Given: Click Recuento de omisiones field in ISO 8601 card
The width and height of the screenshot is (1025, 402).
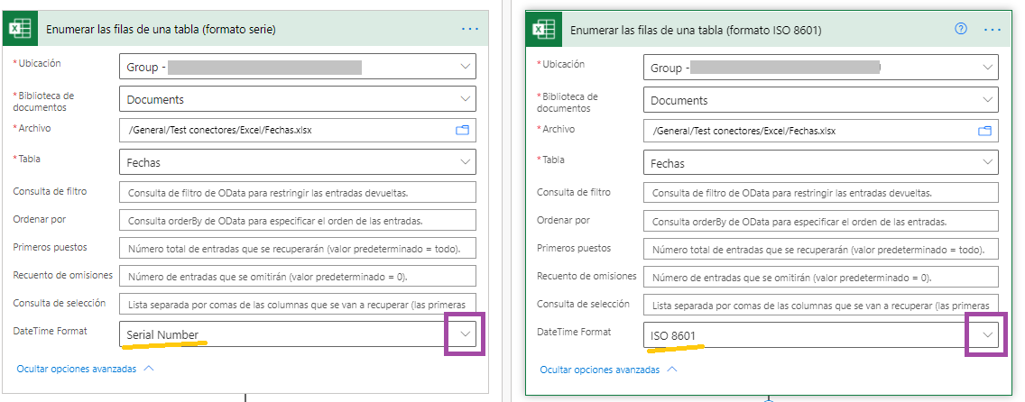Looking at the screenshot, I should (821, 278).
